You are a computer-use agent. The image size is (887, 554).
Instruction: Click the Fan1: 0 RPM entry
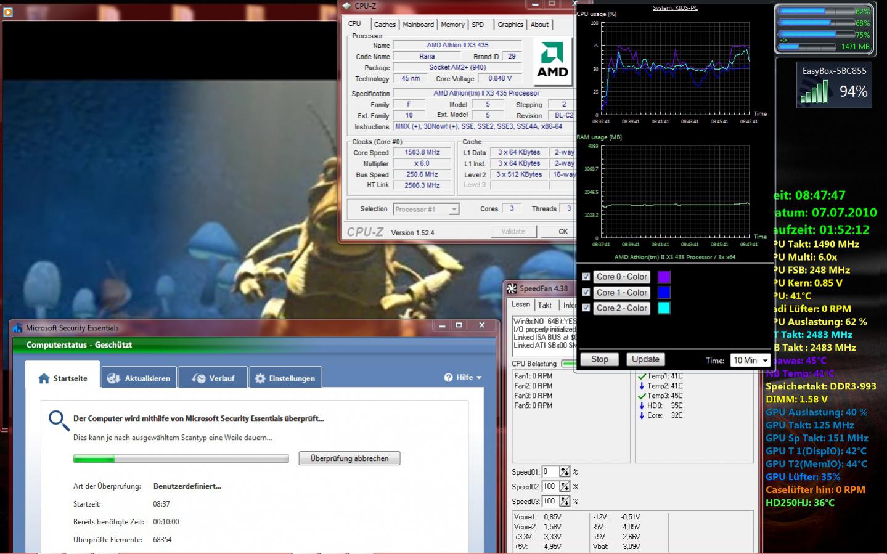tap(533, 376)
